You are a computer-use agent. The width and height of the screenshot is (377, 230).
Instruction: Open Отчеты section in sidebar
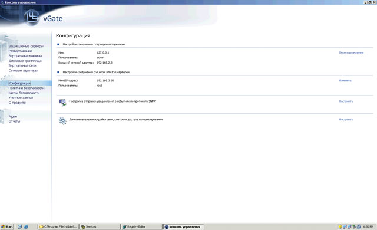tap(14, 121)
